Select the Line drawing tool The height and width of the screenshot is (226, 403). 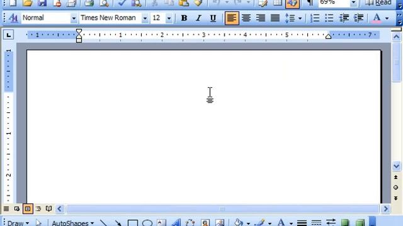(x=103, y=223)
